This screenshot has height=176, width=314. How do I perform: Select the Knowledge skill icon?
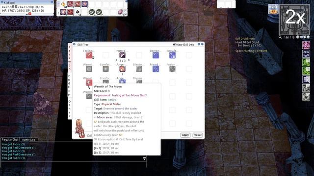click(172, 55)
